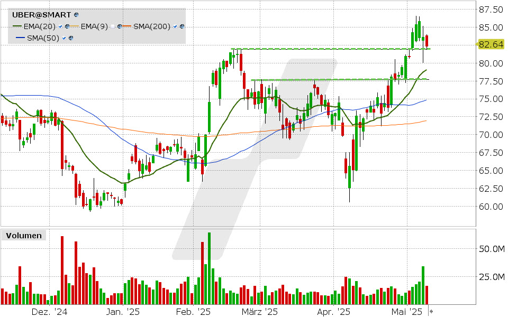Viewport: 508px width, 317px height.
Task: Click the 75.00 price axis label
Action: pyautogui.click(x=491, y=99)
